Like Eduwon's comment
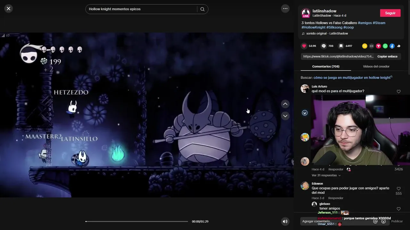 pos(398,189)
